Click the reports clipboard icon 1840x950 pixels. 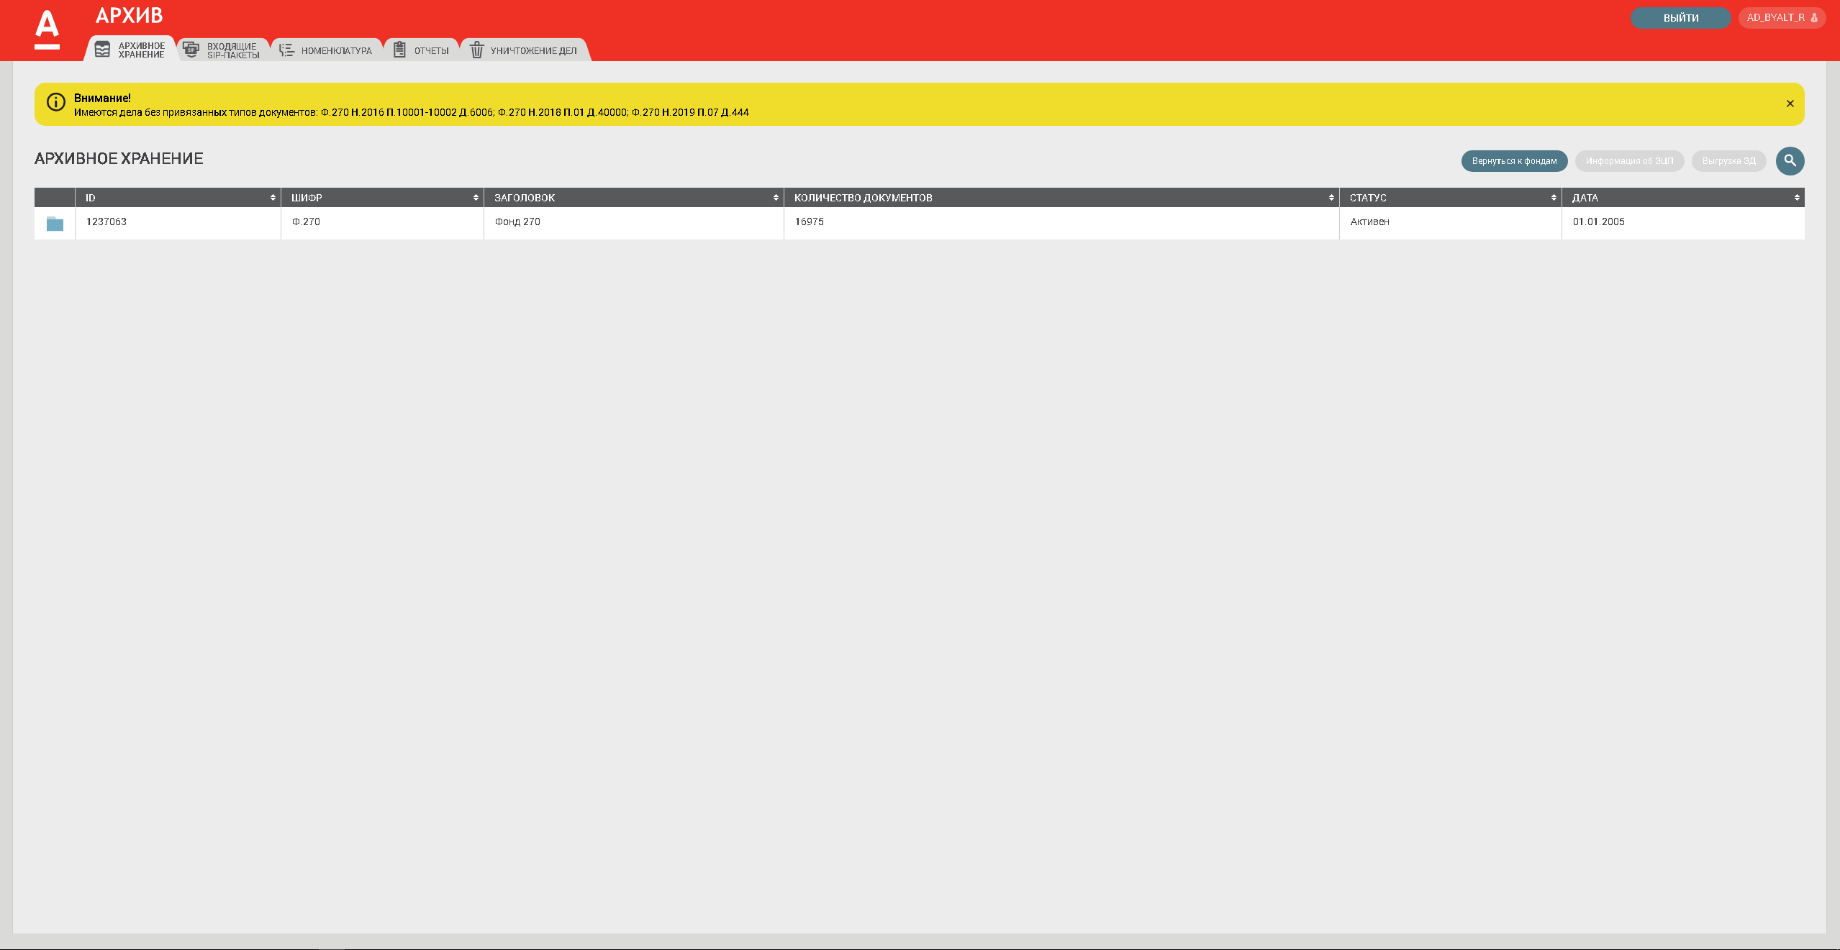click(x=399, y=50)
